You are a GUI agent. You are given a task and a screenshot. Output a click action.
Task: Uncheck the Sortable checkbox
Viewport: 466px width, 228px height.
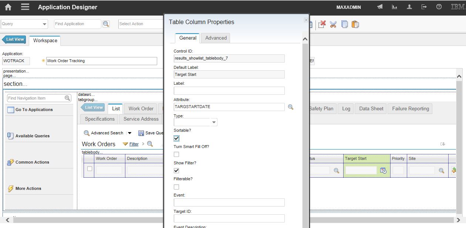pyautogui.click(x=176, y=138)
